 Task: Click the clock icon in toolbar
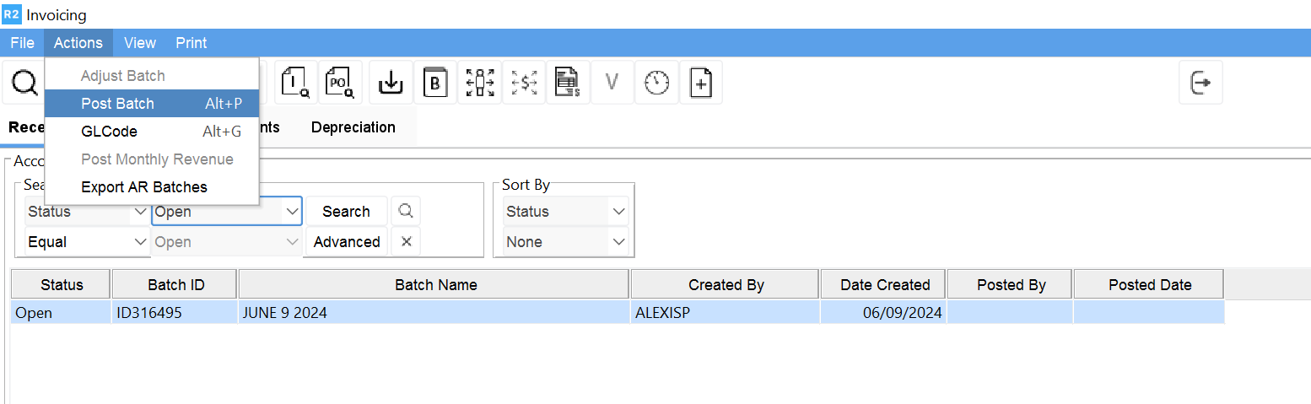coord(656,83)
